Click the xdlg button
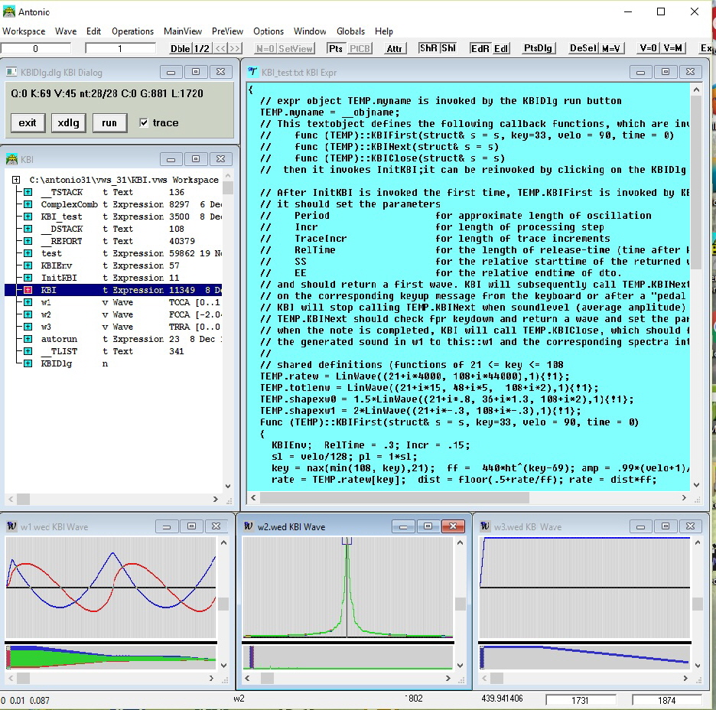Viewport: 716px width, 710px height. tap(68, 122)
